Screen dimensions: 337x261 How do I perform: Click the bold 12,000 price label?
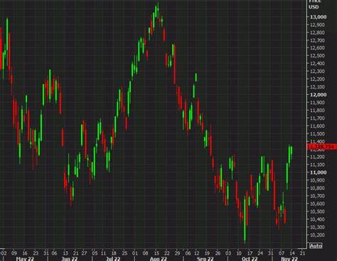pos(319,95)
